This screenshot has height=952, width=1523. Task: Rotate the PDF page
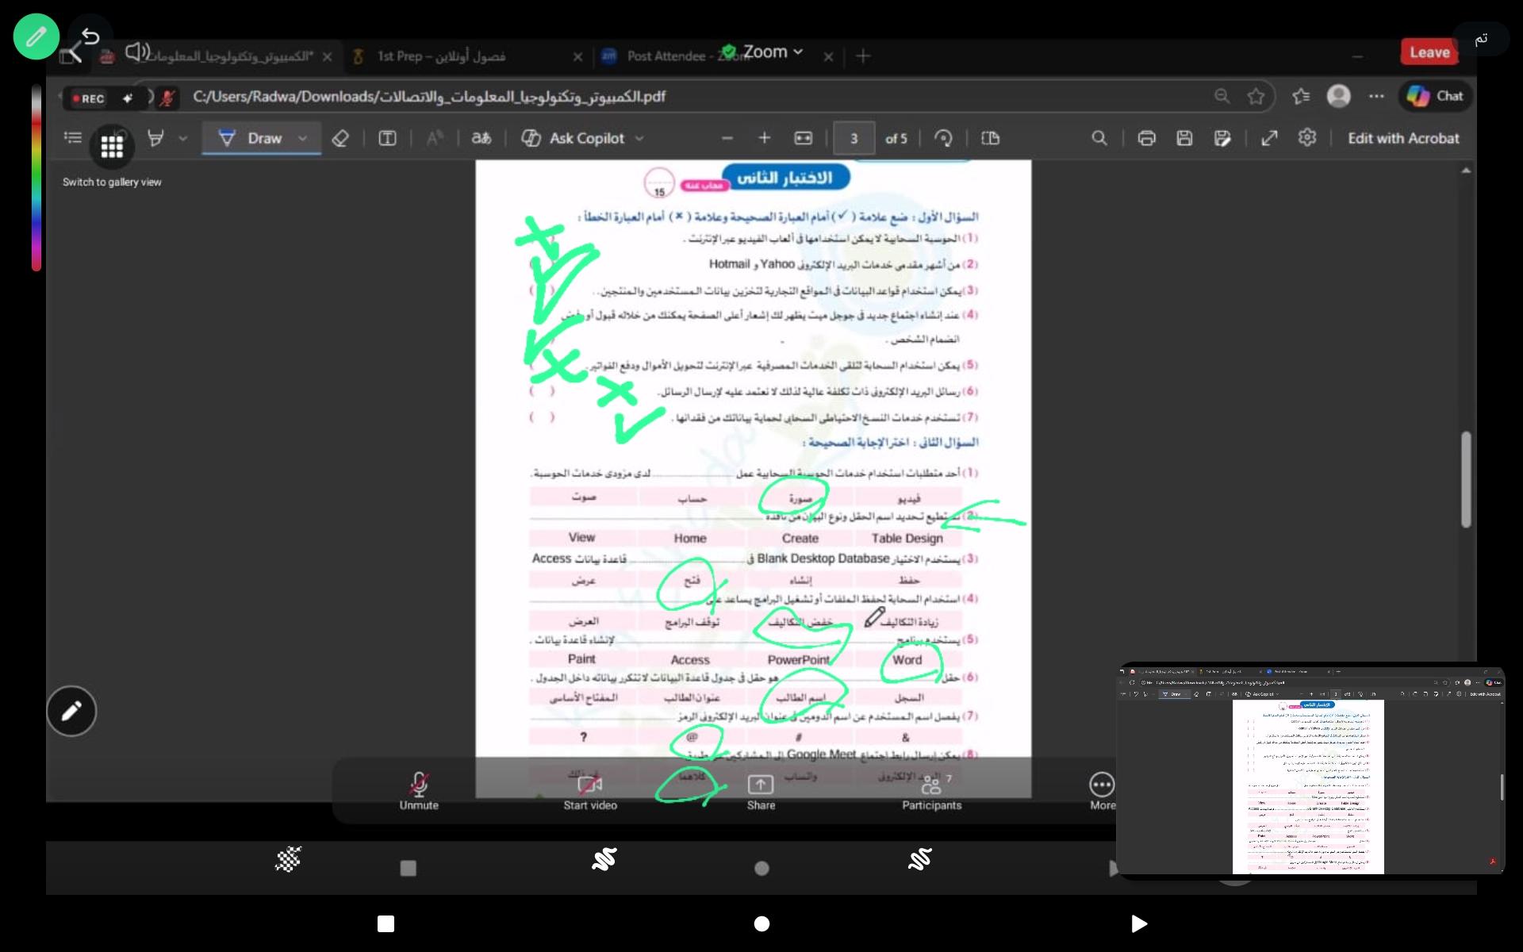[943, 138]
